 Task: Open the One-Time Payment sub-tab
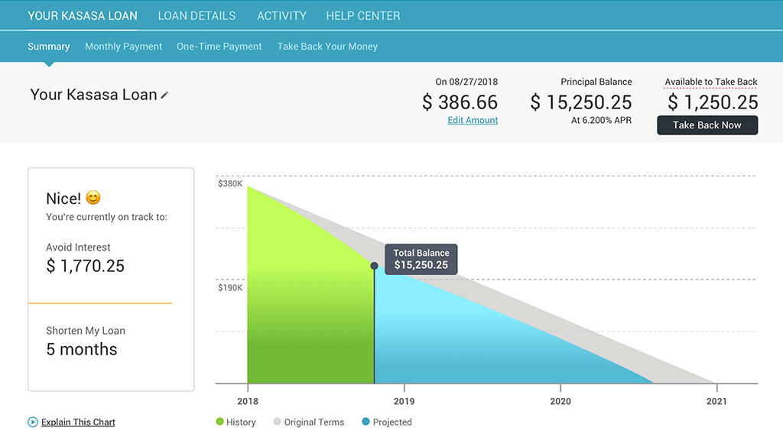(219, 47)
